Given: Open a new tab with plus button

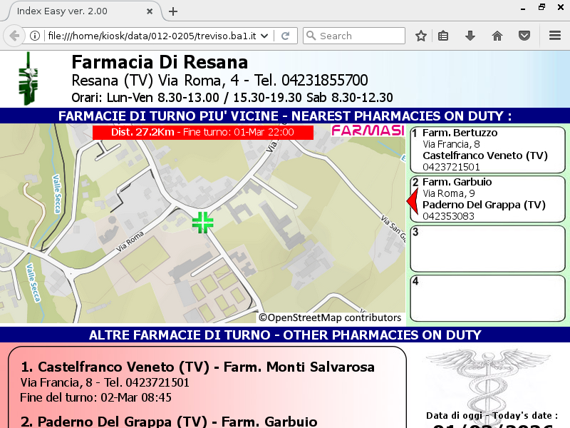Looking at the screenshot, I should [172, 11].
